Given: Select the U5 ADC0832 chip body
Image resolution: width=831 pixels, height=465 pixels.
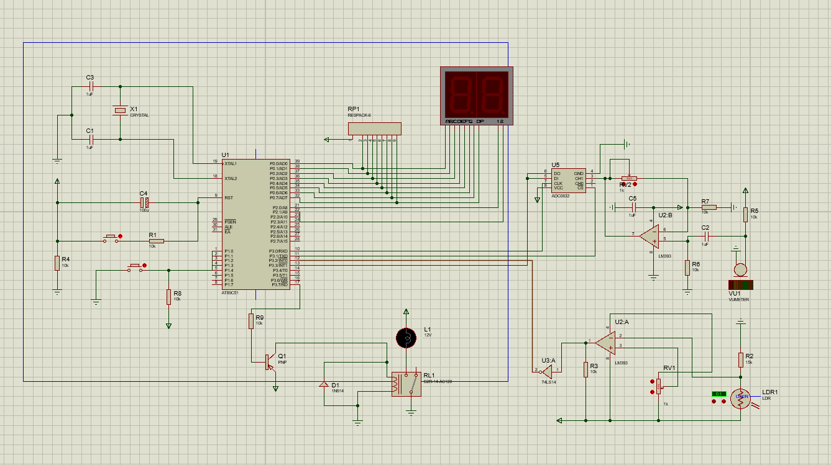Looking at the screenshot, I should [569, 180].
